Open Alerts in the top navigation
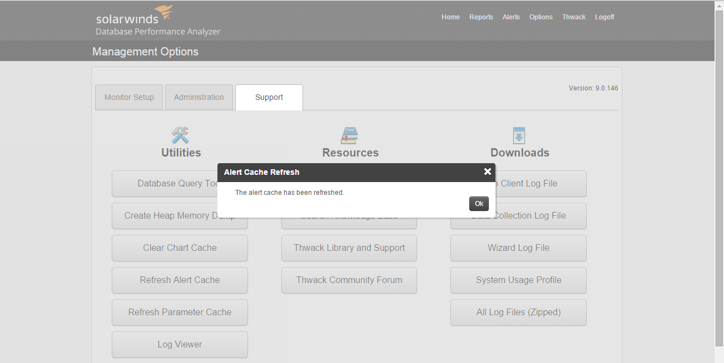The image size is (724, 363). [x=511, y=17]
